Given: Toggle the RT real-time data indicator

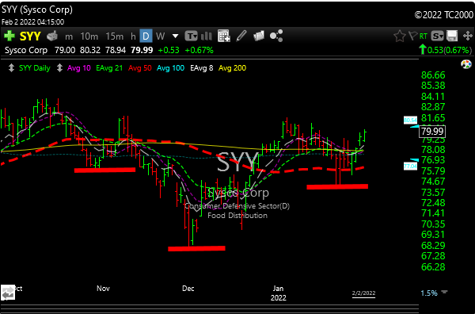Looking at the screenshot, I should 424,36.
